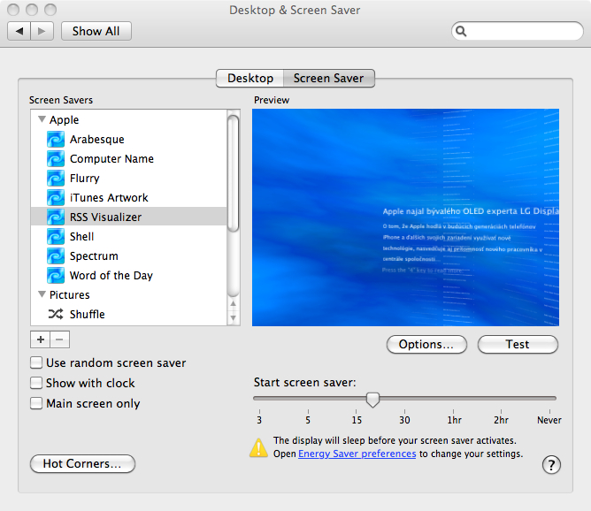
Task: Enable Use random screen saver
Action: pyautogui.click(x=36, y=362)
